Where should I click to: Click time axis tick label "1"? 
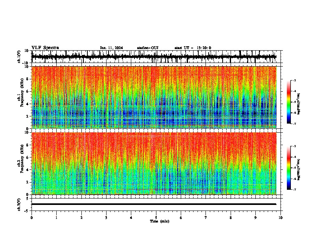(56, 218)
